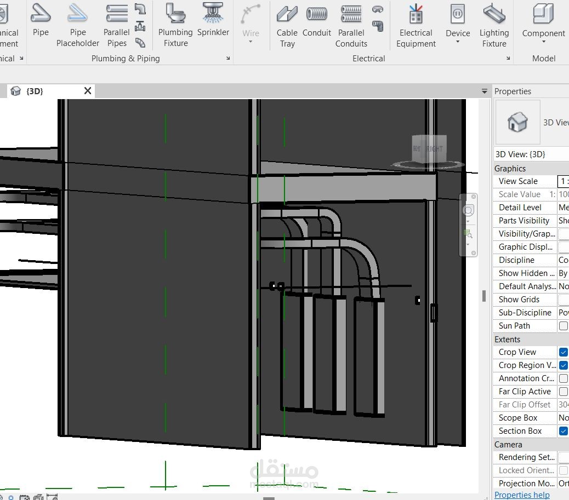Click the RIGHT face of the ViewCube
This screenshot has width=569, height=500.
pyautogui.click(x=434, y=148)
